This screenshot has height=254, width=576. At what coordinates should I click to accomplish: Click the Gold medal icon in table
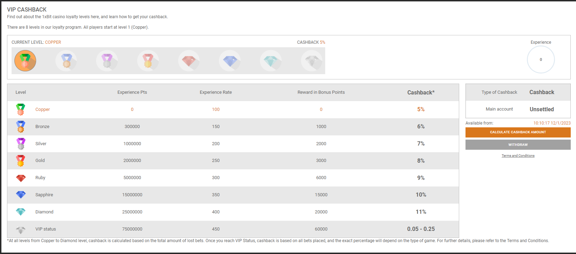(x=21, y=161)
